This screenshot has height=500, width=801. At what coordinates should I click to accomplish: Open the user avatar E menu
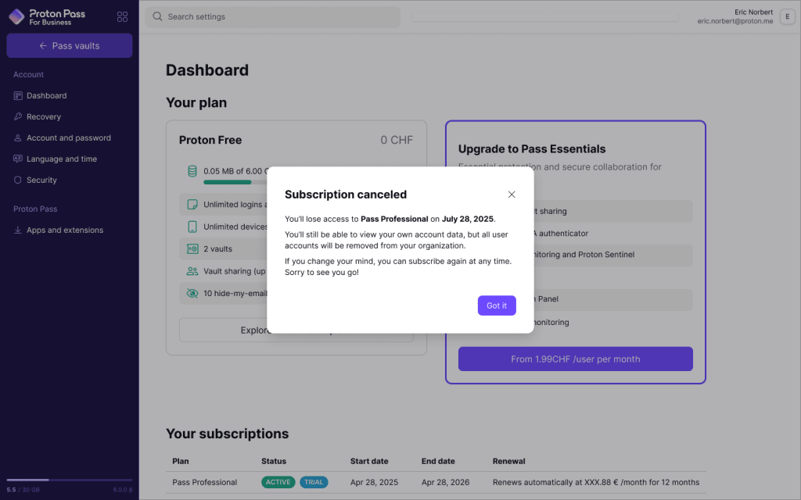point(787,17)
